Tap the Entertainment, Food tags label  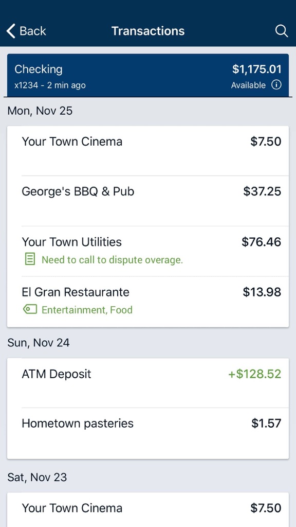(x=87, y=309)
